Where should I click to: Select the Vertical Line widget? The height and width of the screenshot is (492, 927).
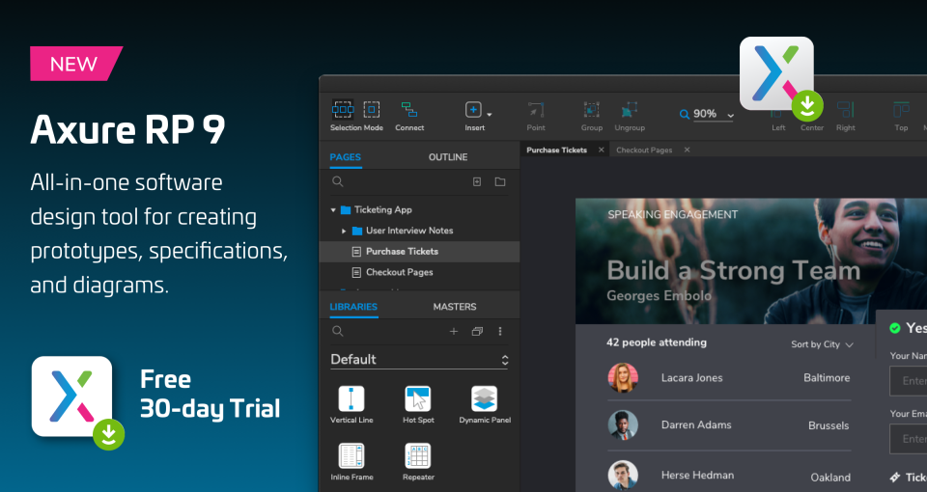(x=351, y=404)
